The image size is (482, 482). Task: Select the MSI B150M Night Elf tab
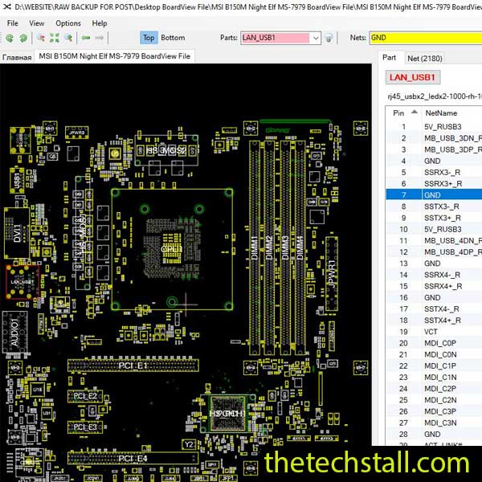(115, 56)
